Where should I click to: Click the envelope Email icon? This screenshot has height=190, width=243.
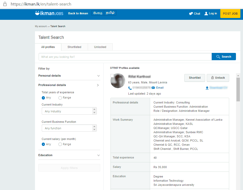(153, 88)
